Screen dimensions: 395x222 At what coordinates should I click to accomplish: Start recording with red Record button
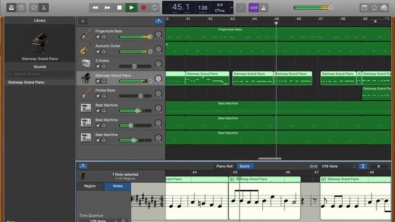(x=144, y=7)
